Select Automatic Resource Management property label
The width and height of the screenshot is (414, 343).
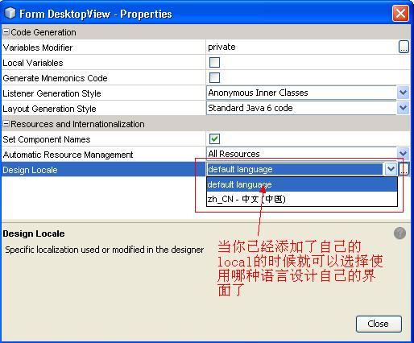click(x=68, y=155)
